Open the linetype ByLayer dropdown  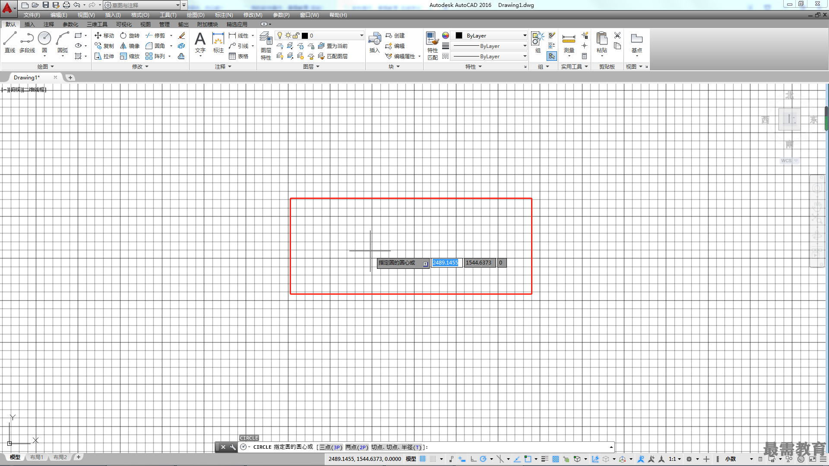click(x=489, y=56)
